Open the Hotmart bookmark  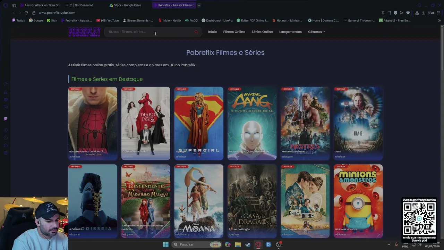pos(287,20)
